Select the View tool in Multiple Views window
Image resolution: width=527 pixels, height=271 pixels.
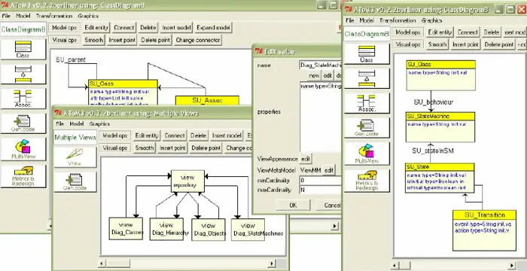(x=75, y=157)
